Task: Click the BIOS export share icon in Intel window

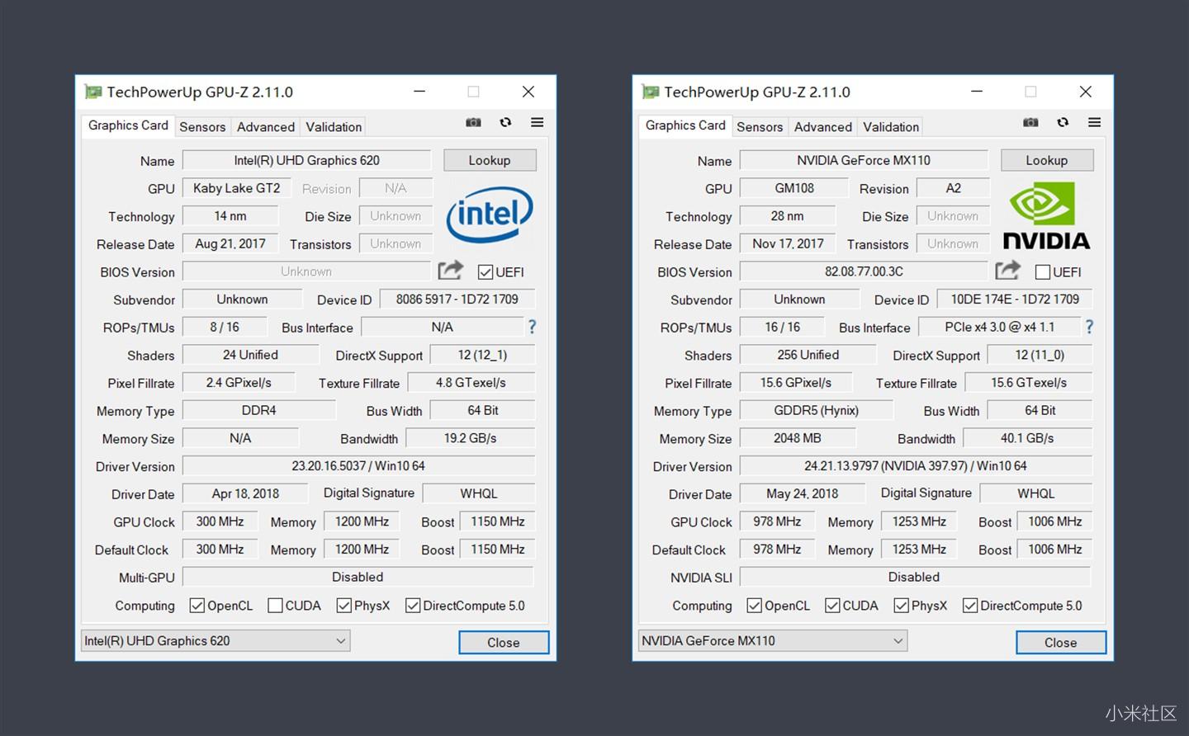Action: tap(450, 270)
